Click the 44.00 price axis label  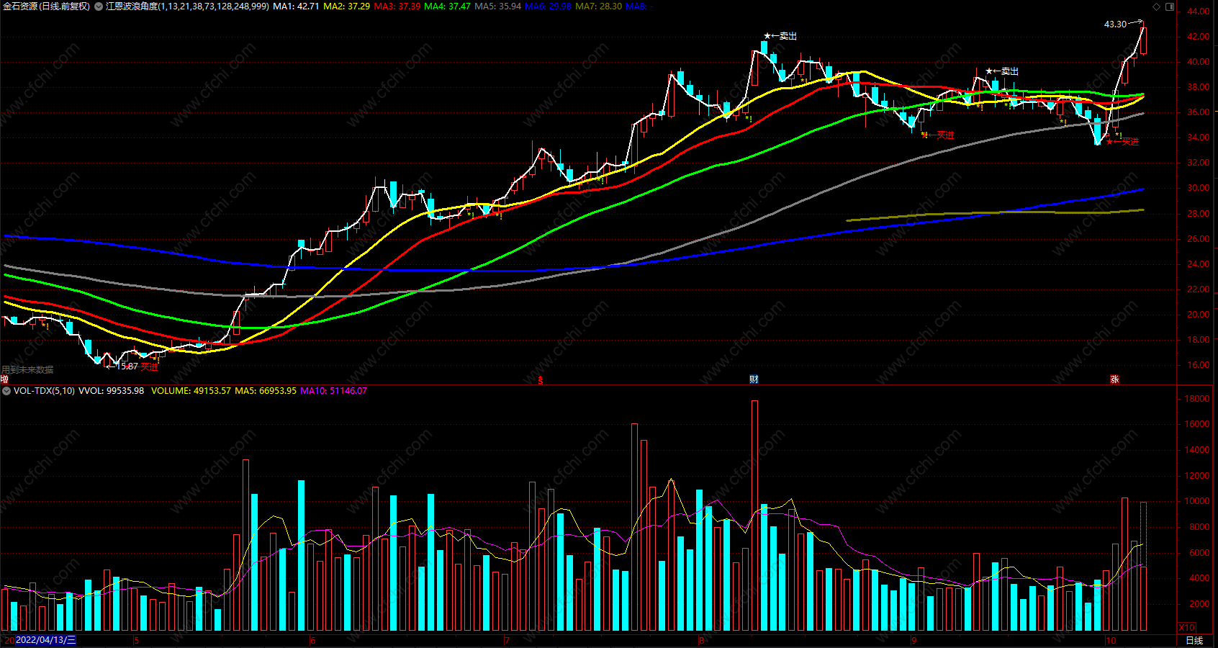click(1198, 12)
